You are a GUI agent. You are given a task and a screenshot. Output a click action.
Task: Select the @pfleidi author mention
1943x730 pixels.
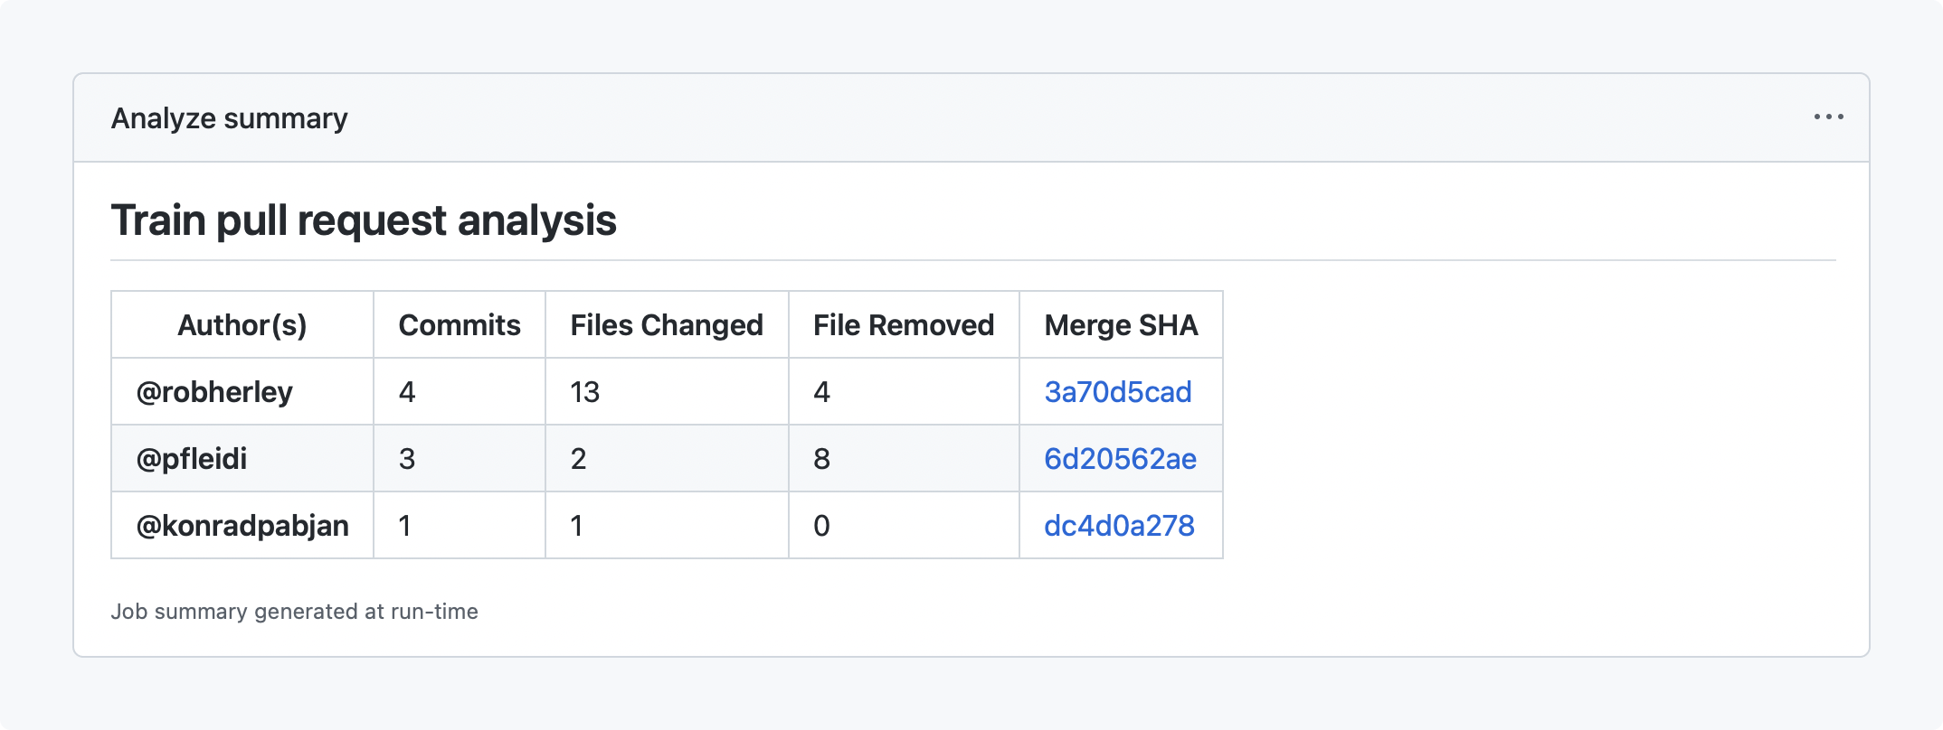coord(192,459)
